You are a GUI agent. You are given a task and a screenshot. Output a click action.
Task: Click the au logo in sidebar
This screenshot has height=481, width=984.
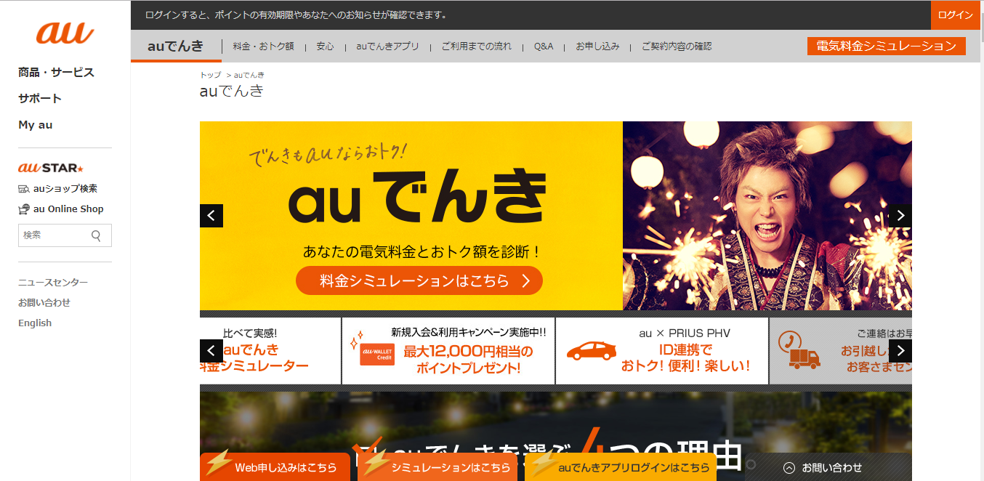tap(65, 33)
